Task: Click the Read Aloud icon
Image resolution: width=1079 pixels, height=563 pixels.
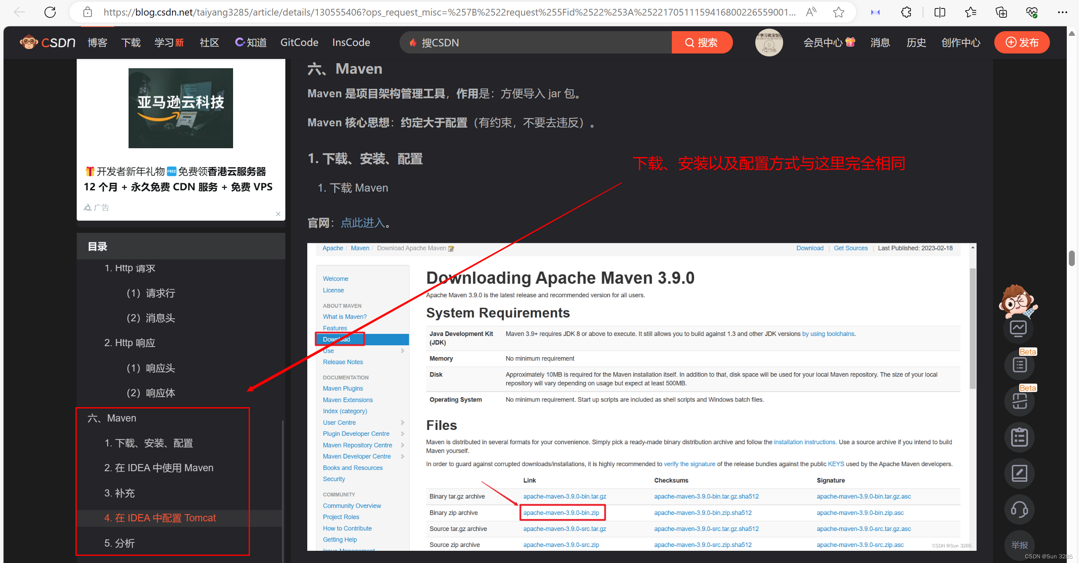Action: point(811,12)
